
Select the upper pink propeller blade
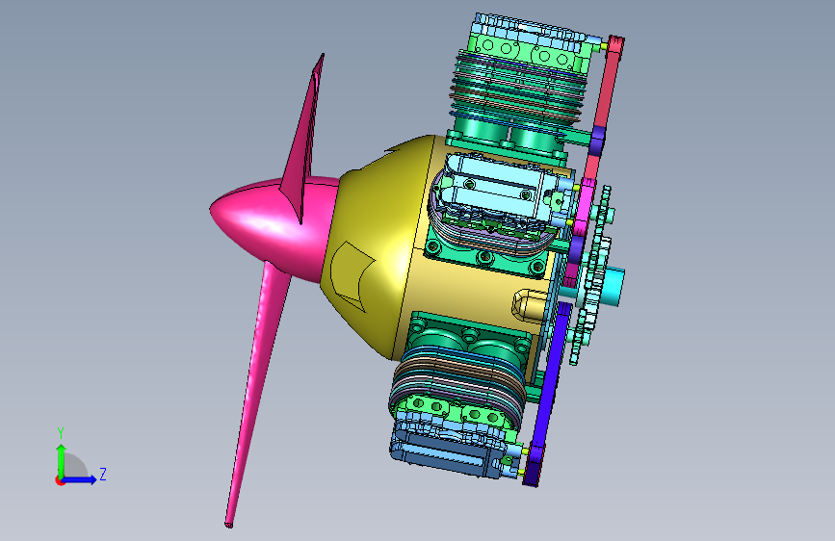[x=304, y=139]
